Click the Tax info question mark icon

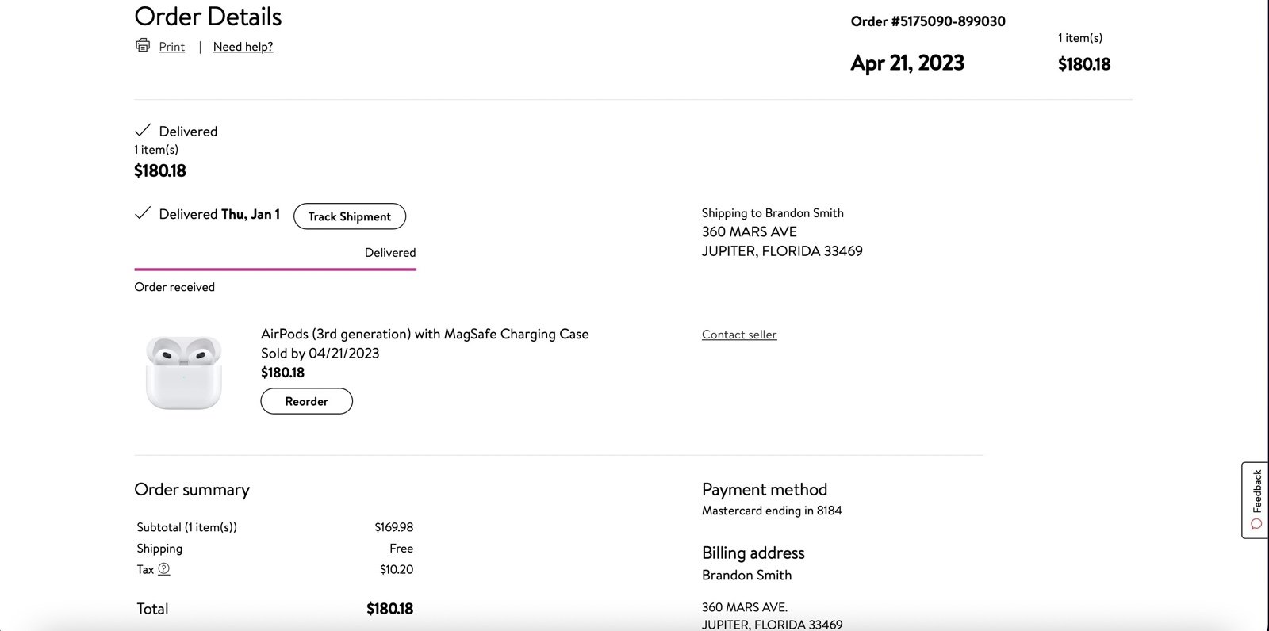[x=164, y=569]
